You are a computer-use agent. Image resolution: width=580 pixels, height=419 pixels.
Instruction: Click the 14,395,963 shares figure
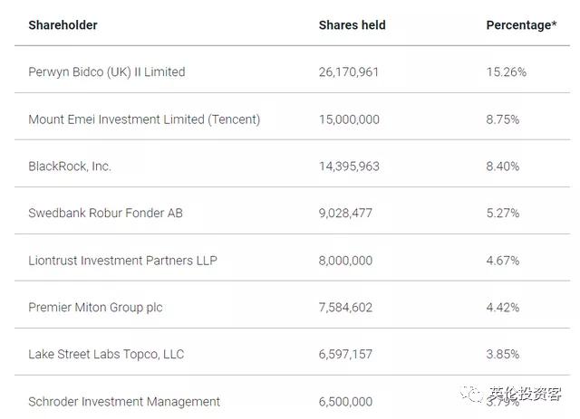[x=349, y=167]
